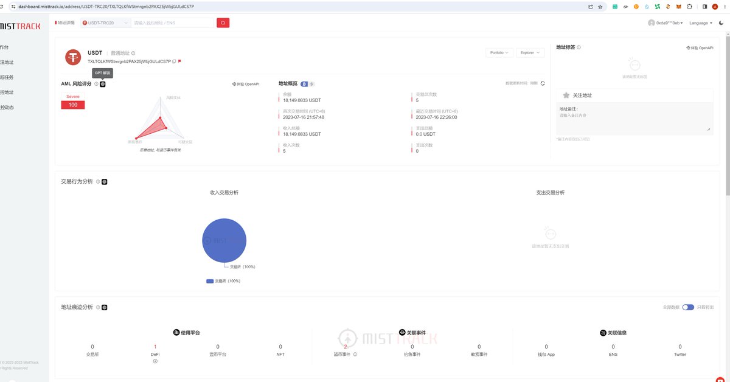Focus the wallet address / ENS search field
Image resolution: width=730 pixels, height=382 pixels.
point(173,23)
